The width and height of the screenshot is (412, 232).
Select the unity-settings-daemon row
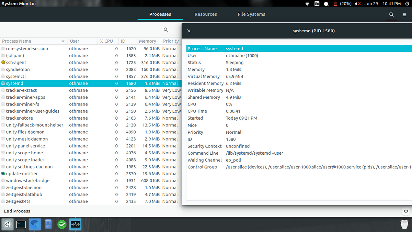(x=91, y=167)
